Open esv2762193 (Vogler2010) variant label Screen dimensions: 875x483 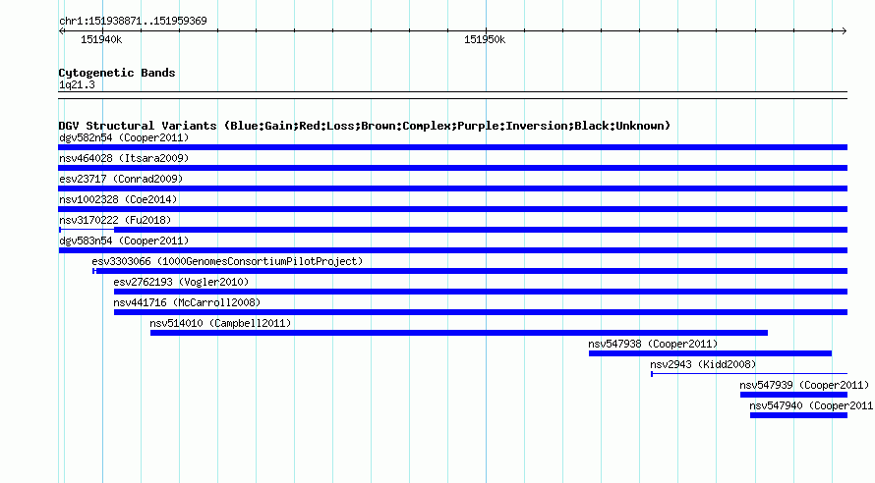coord(181,282)
